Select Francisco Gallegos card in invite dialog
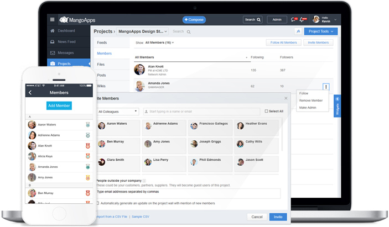 tap(210, 128)
